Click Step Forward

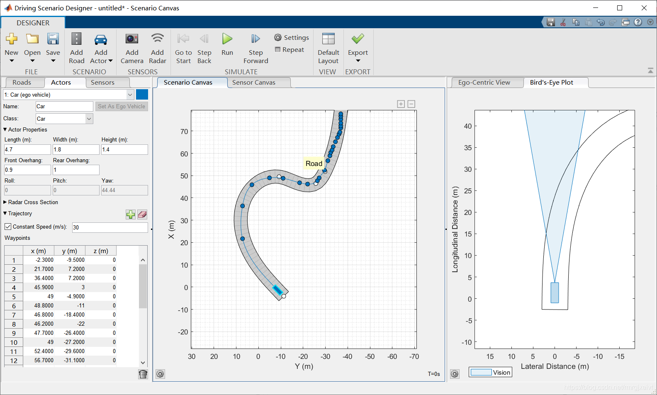(255, 48)
